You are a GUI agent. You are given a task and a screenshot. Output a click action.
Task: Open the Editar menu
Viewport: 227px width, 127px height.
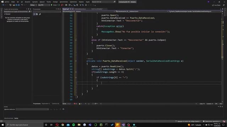pos(13,2)
